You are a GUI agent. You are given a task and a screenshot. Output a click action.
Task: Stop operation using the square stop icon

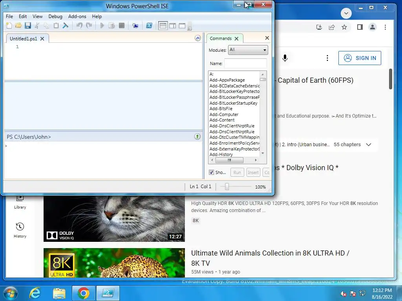122,25
